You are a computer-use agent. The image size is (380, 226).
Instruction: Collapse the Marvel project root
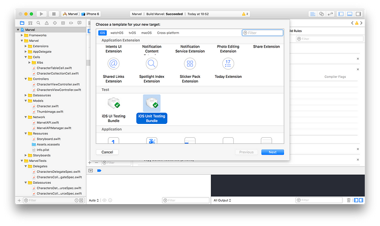(x=18, y=30)
